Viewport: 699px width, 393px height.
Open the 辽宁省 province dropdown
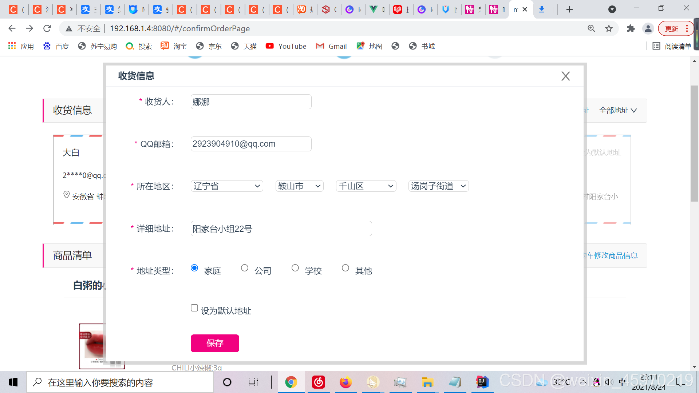[x=226, y=186]
